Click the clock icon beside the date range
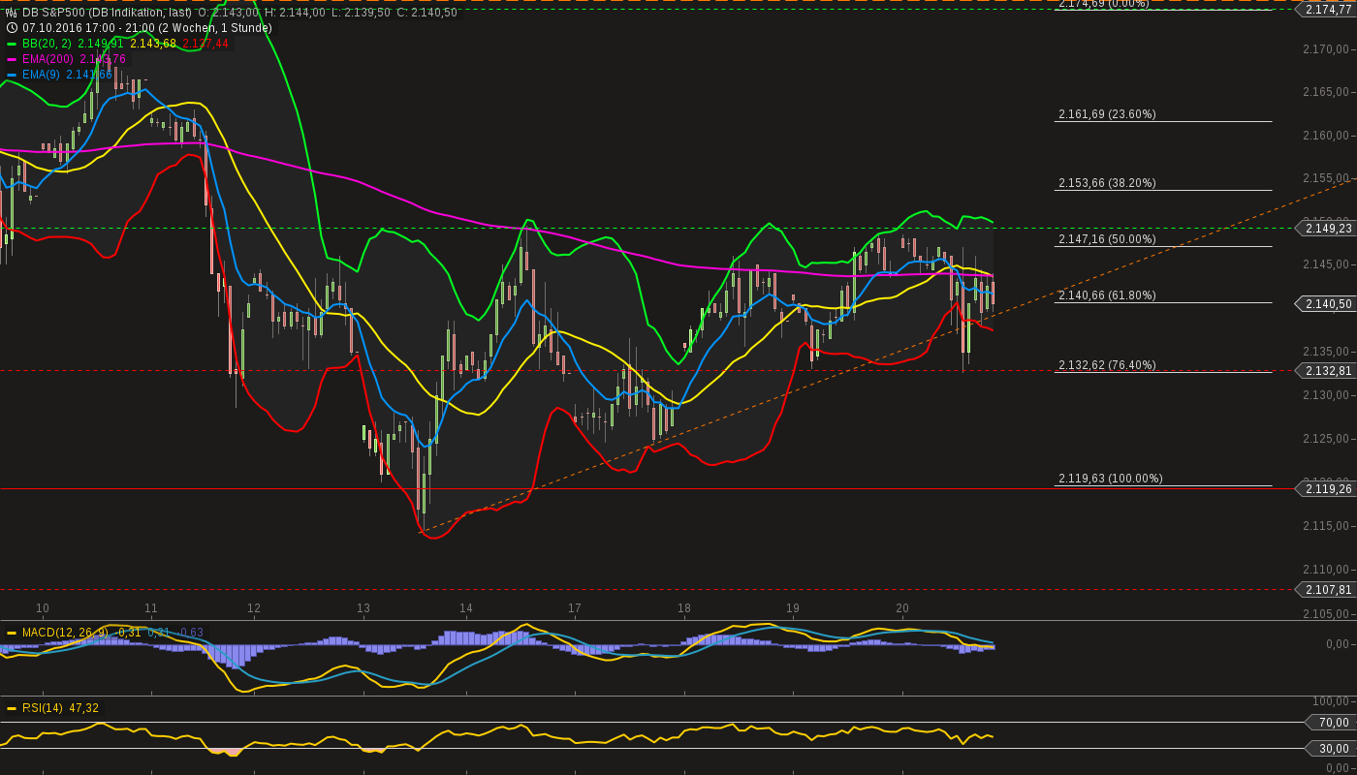Viewport: 1357px width, 775px height. pyautogui.click(x=12, y=28)
